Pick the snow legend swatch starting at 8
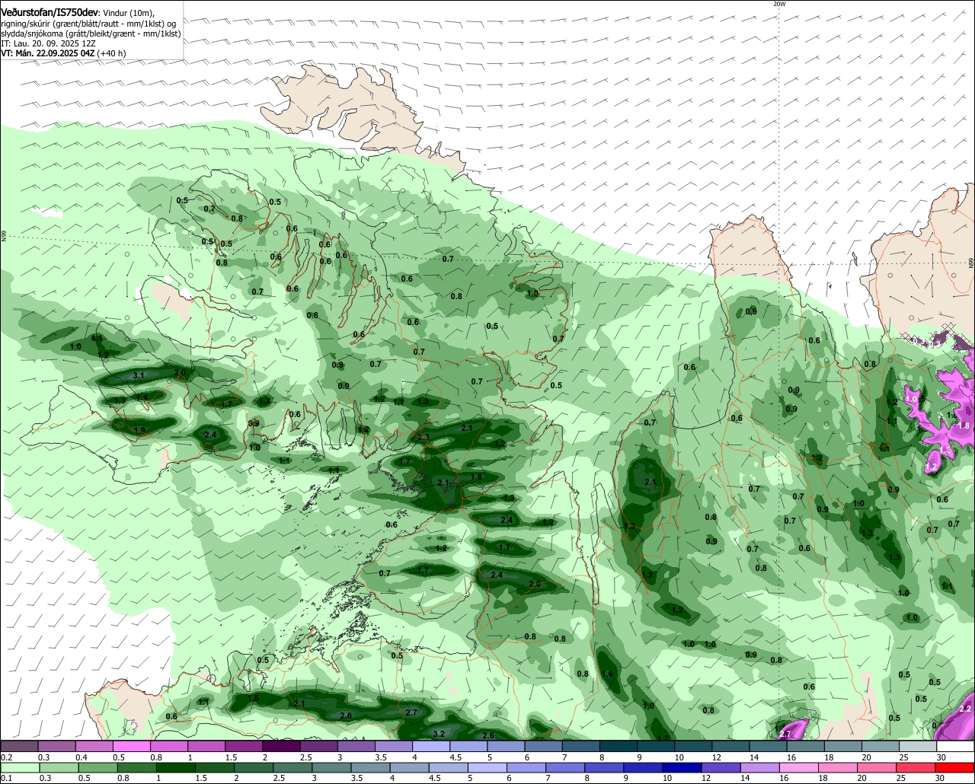The height and width of the screenshot is (784, 975). 619,747
